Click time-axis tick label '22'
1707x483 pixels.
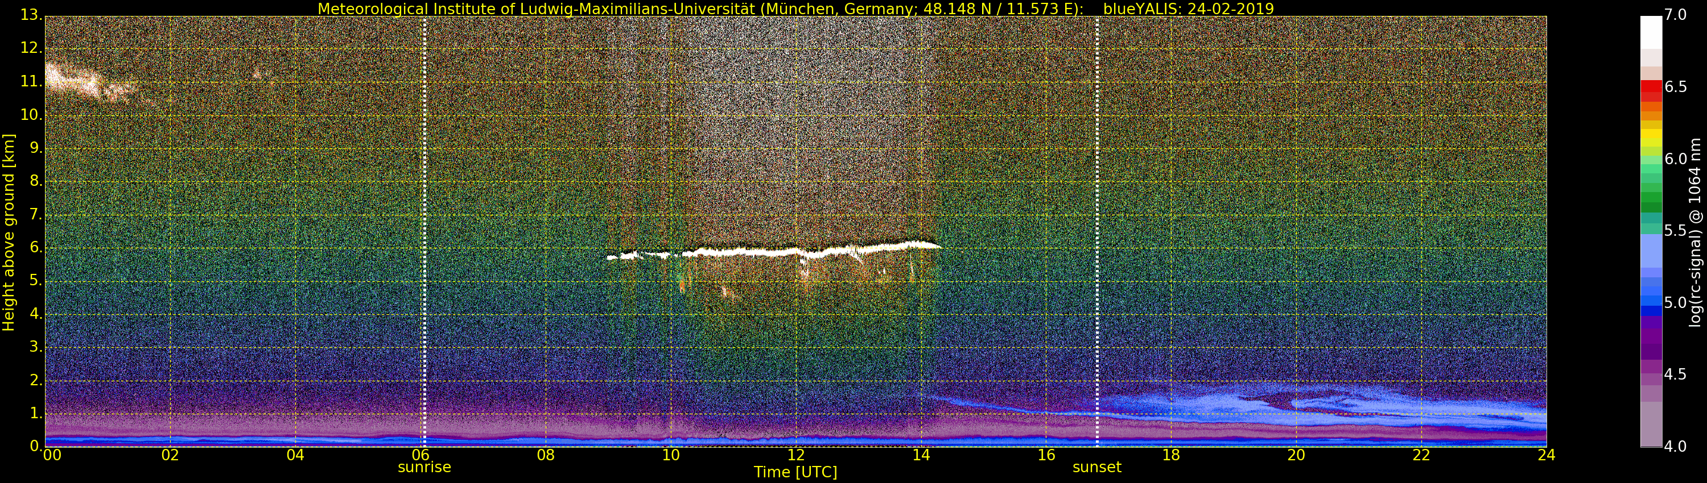[1421, 455]
